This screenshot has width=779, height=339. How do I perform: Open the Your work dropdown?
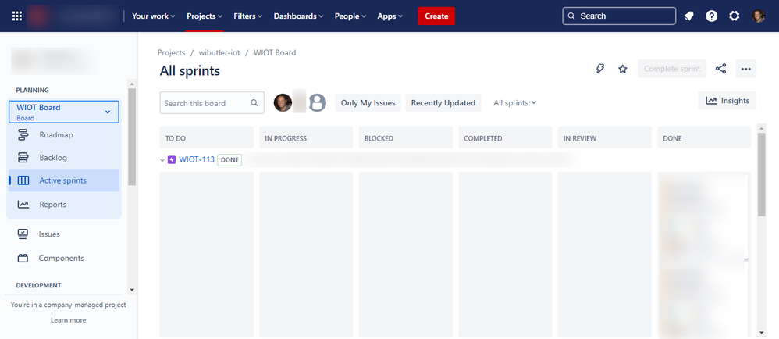[x=154, y=16]
